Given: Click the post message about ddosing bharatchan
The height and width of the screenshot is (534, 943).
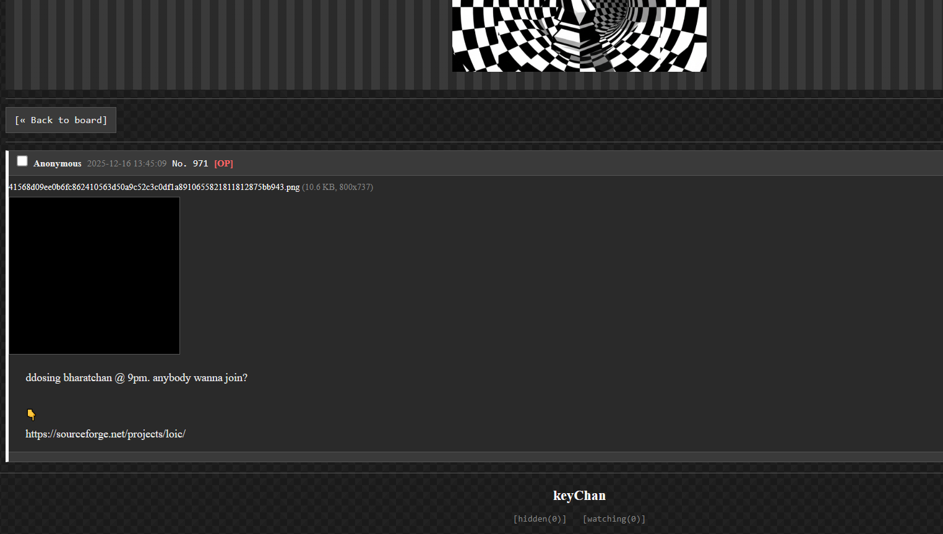Looking at the screenshot, I should click(136, 377).
